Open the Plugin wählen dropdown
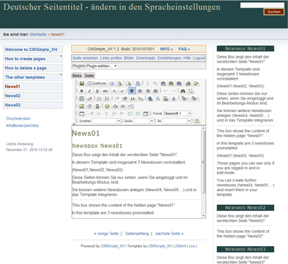This screenshot has width=288, height=264. click(x=101, y=66)
